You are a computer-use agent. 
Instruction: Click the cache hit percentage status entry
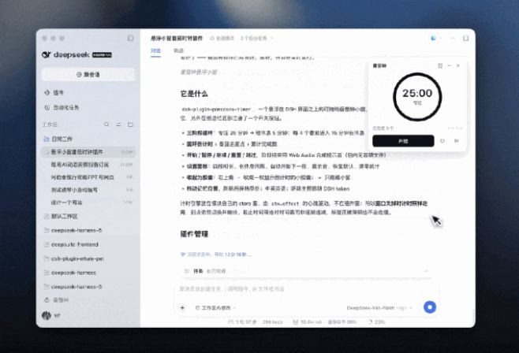[342, 321]
